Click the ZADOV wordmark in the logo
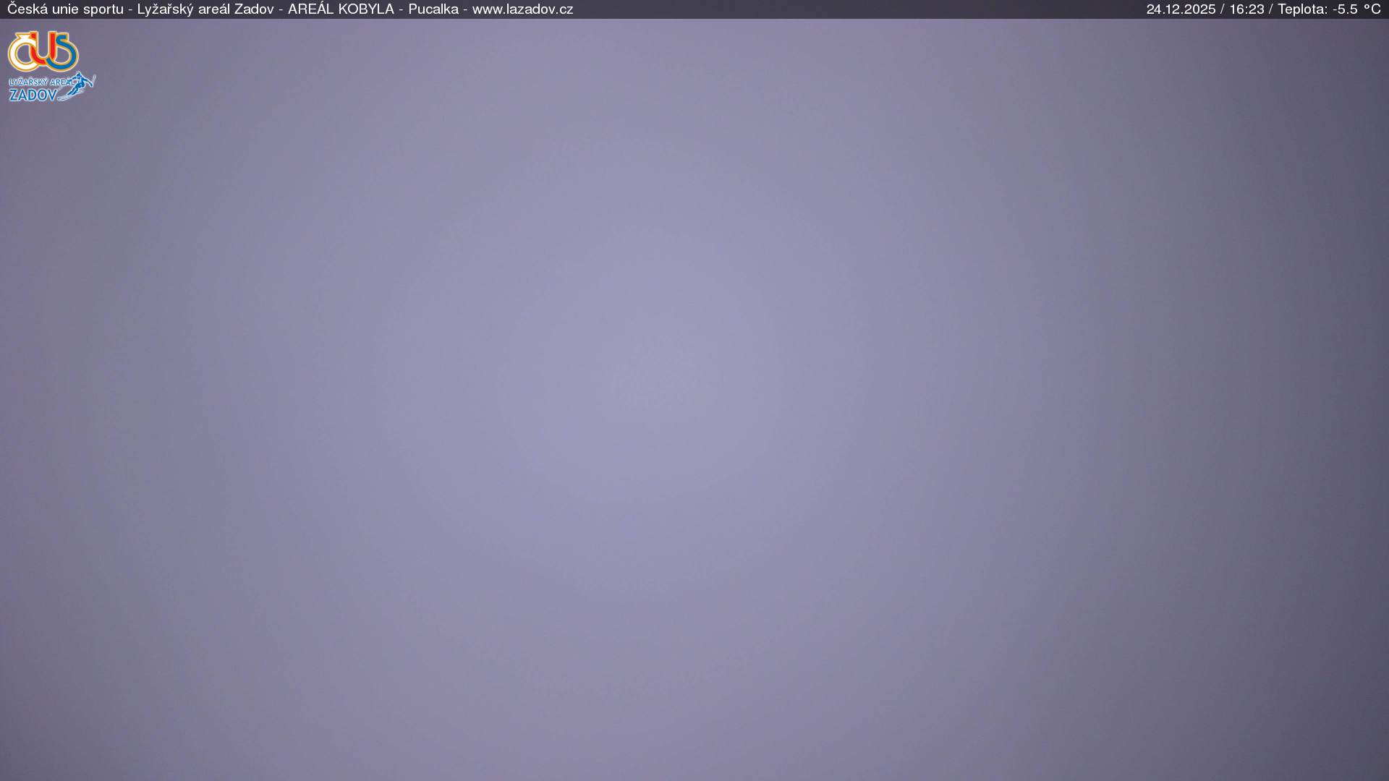 pyautogui.click(x=33, y=95)
